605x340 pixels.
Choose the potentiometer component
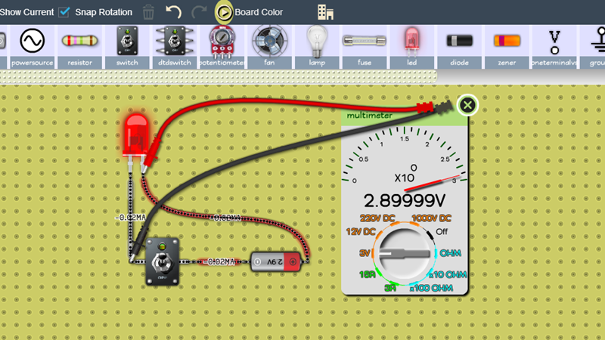click(222, 45)
